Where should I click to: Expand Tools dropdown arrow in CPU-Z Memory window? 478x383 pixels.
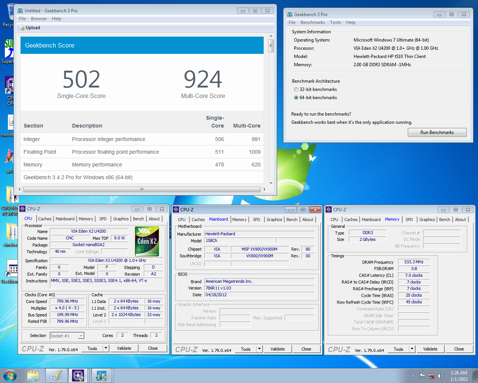tap(412, 349)
